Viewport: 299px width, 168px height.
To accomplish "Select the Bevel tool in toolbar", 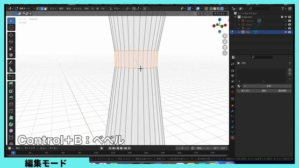I will coord(11,98).
